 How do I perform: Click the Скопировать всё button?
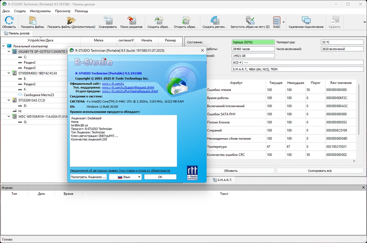click(320, 171)
